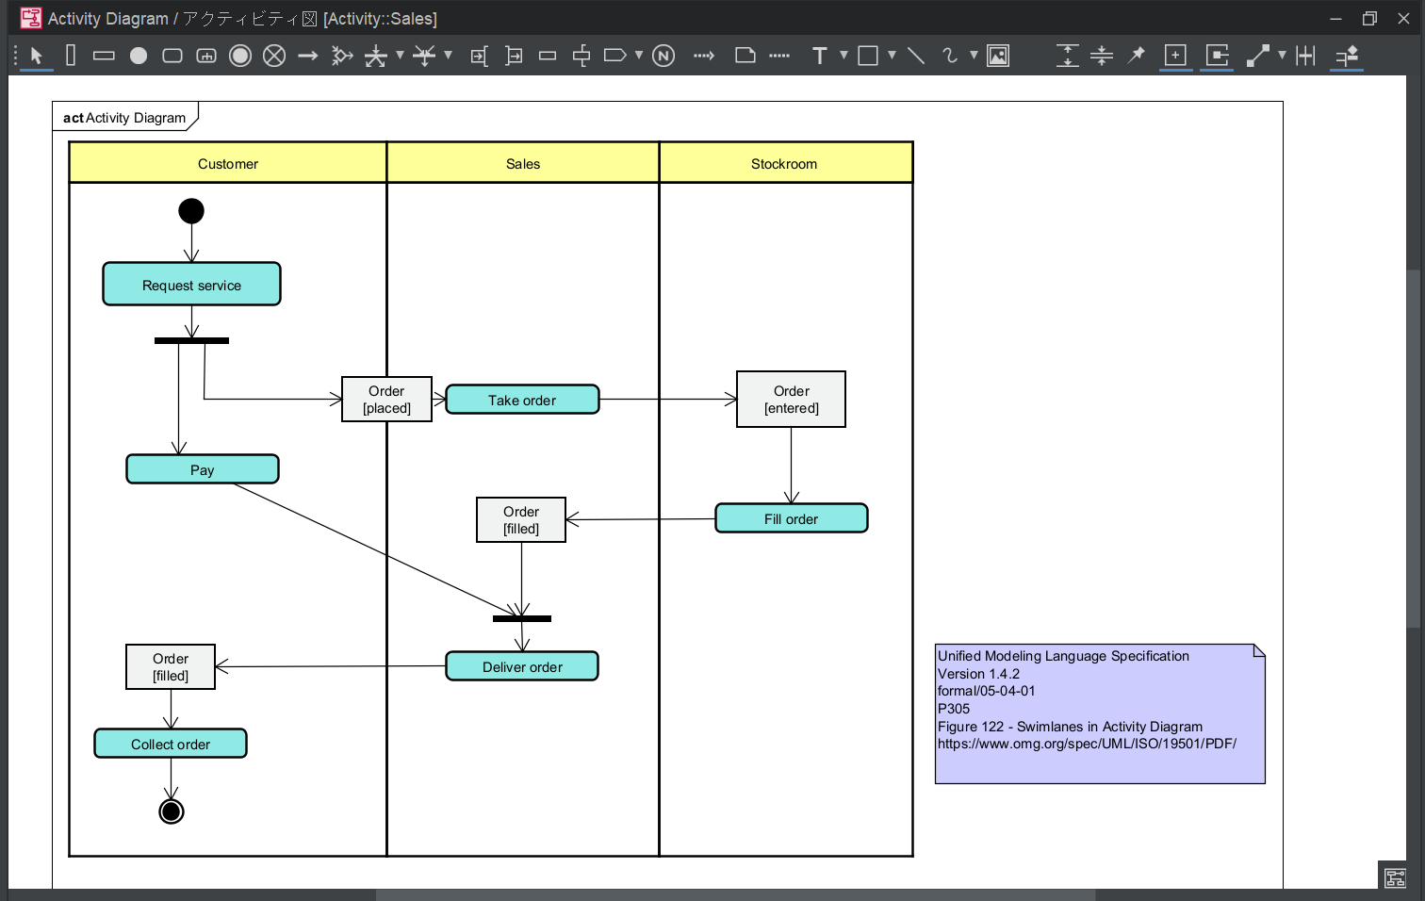Select the join node tool
This screenshot has height=901, width=1425.
pos(424,56)
